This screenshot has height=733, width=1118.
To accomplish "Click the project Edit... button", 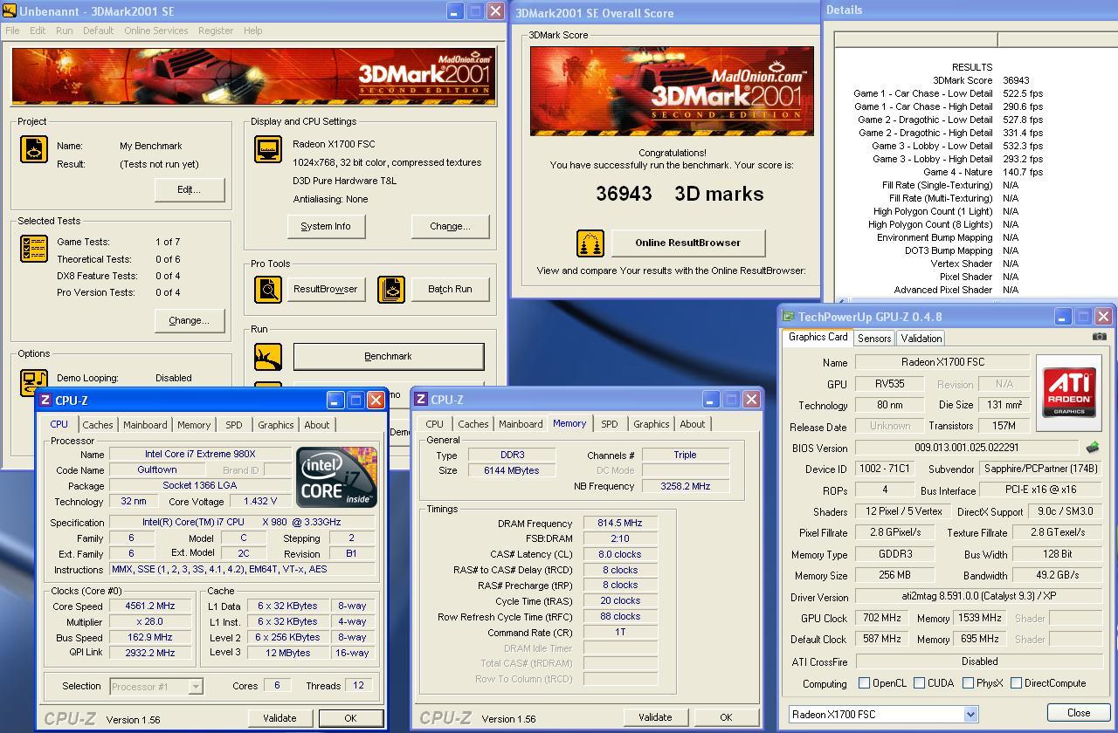I will tap(189, 189).
